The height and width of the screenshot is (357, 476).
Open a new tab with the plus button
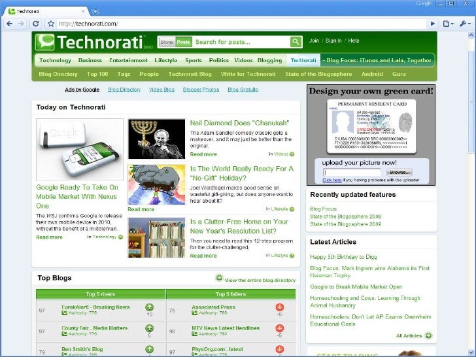click(x=95, y=11)
